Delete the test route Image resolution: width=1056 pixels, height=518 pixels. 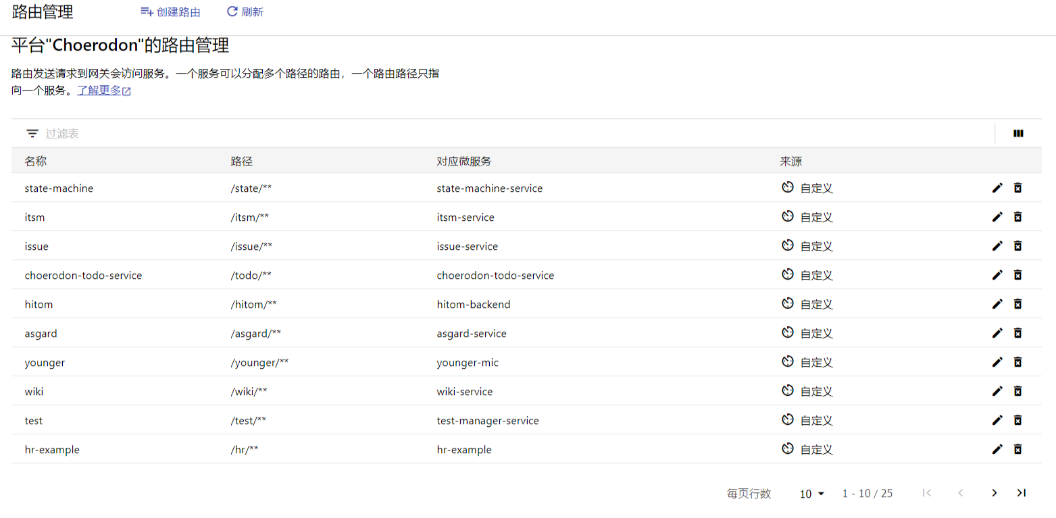pyautogui.click(x=1017, y=420)
